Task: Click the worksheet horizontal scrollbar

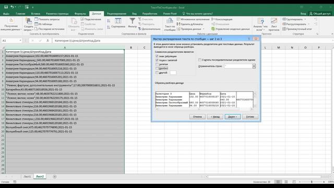Action: click(x=268, y=177)
